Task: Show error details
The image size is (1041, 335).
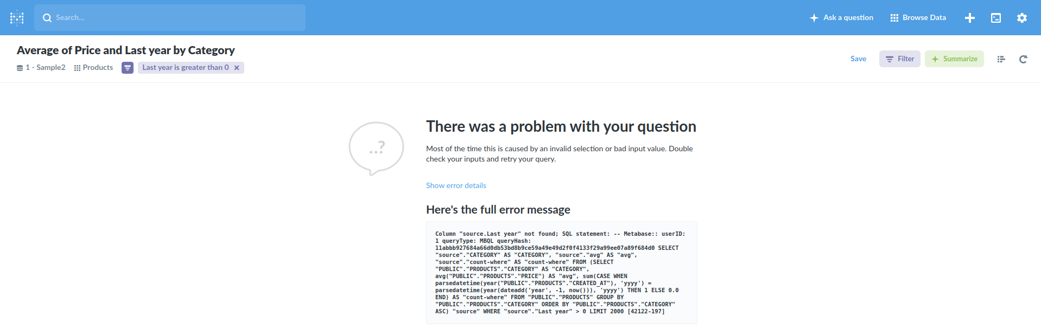Action: pyautogui.click(x=455, y=185)
